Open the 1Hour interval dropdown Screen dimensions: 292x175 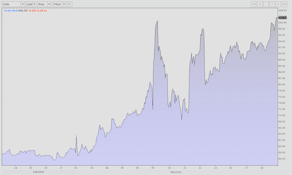click(59, 4)
